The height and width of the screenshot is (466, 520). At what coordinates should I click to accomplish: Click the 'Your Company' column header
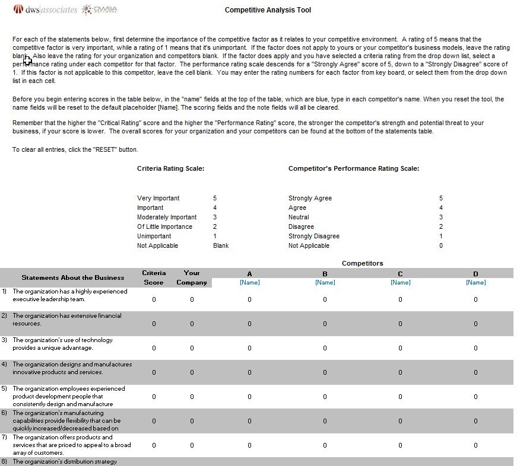tap(192, 277)
